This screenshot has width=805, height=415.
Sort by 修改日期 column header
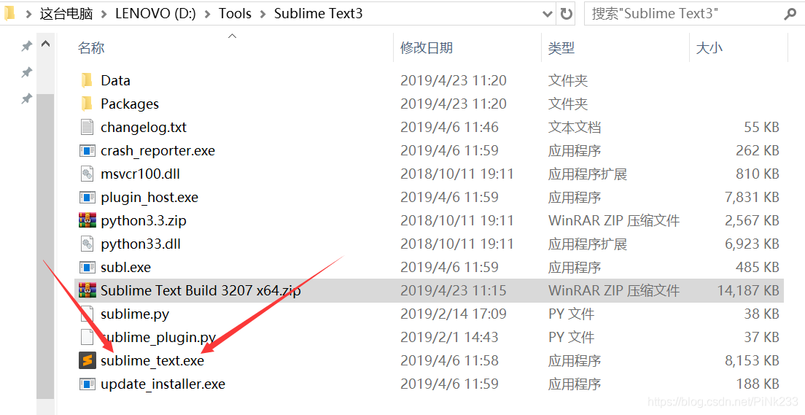coord(427,47)
